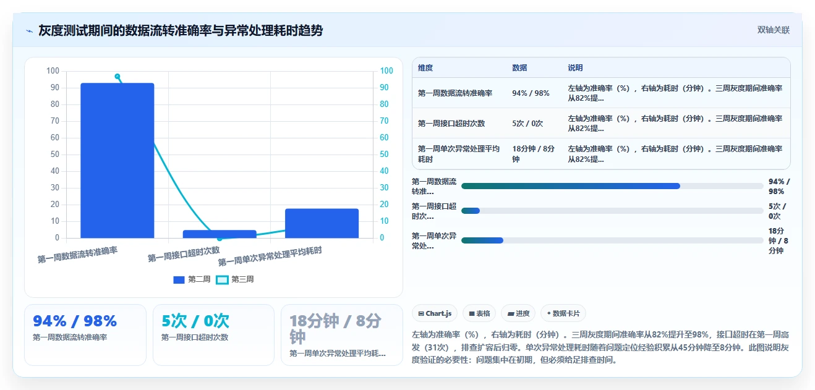Screen dimensions: 815x390
Task: Select the 第一周数据流转准确率 table cell
Action: pyautogui.click(x=459, y=93)
